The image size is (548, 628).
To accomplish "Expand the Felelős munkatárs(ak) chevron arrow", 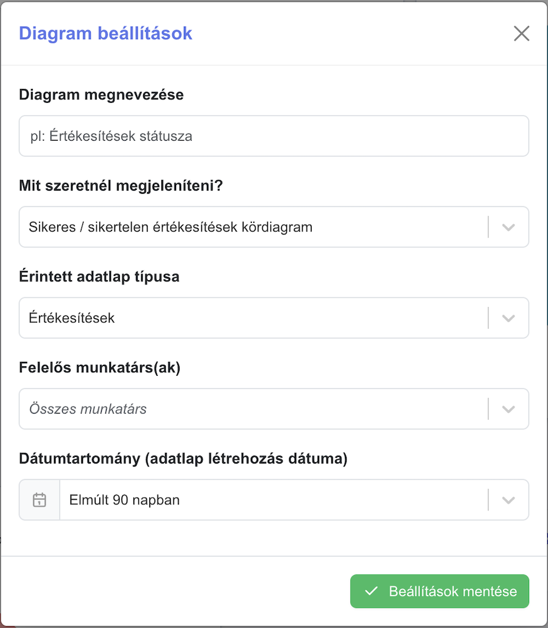I will point(508,409).
